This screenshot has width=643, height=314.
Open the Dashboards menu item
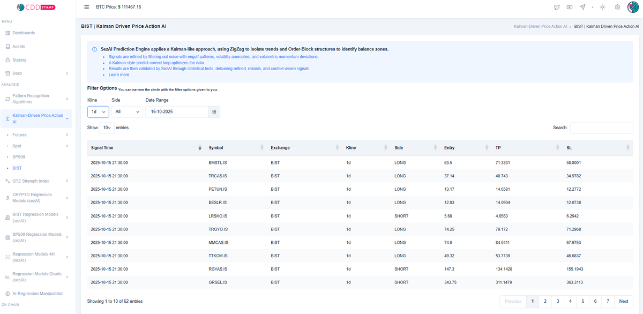[x=24, y=33]
